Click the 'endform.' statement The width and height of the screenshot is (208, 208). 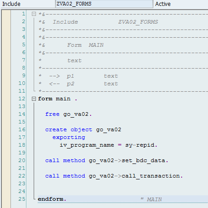(52, 199)
